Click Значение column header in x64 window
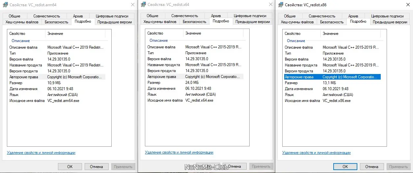Image resolution: width=413 pixels, height=173 pixels. 213,33
